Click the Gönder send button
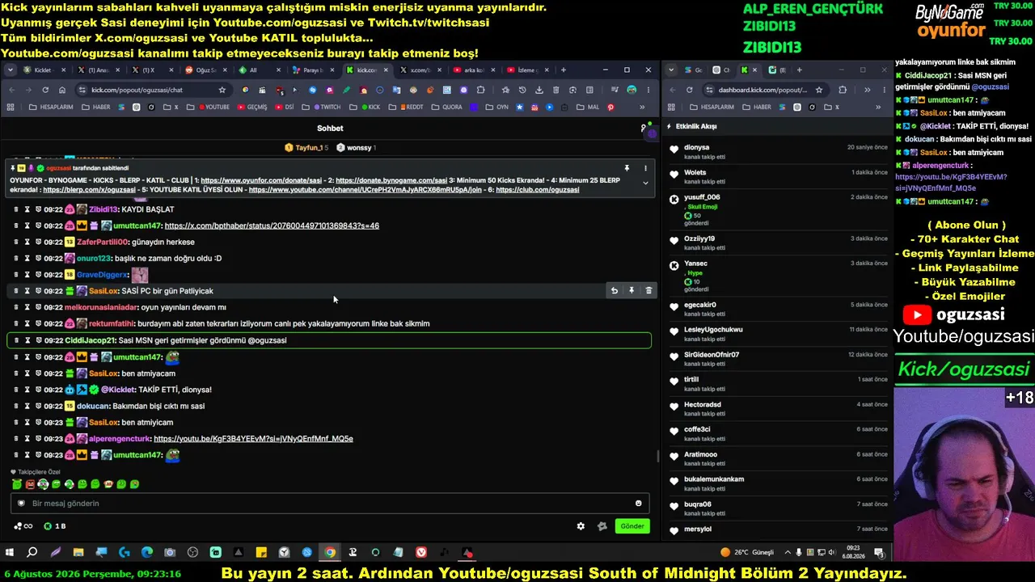 pos(632,526)
